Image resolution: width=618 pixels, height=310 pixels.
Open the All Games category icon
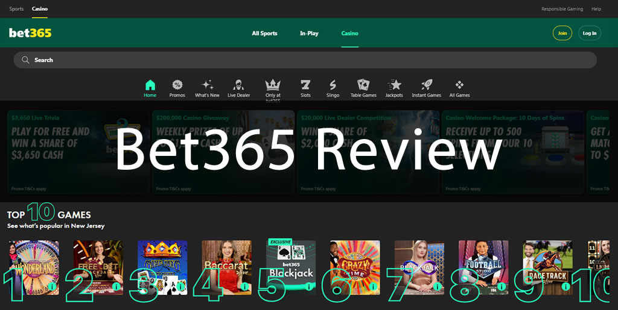pos(459,85)
